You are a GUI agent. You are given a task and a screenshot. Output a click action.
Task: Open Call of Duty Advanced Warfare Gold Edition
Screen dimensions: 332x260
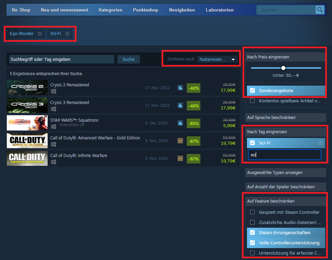click(95, 138)
